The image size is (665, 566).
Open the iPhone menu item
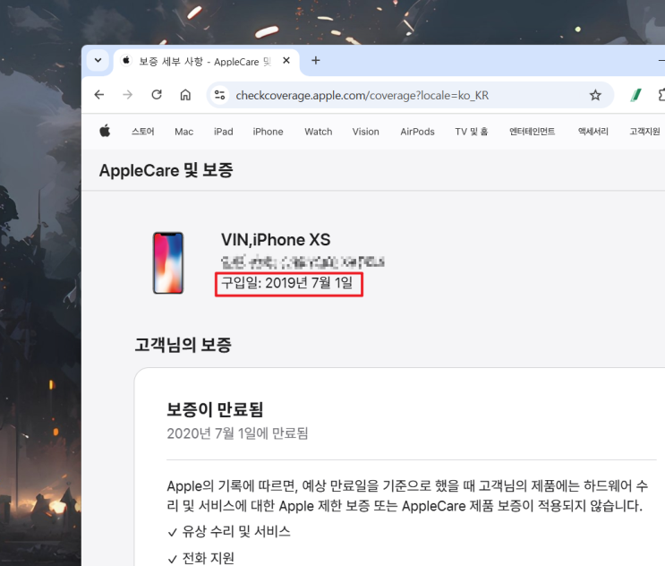coord(268,132)
